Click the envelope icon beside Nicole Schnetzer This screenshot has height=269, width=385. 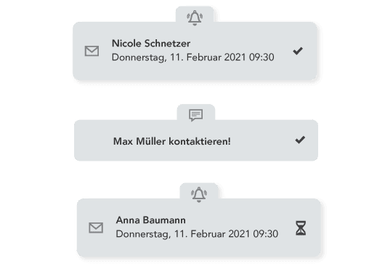[x=92, y=51]
